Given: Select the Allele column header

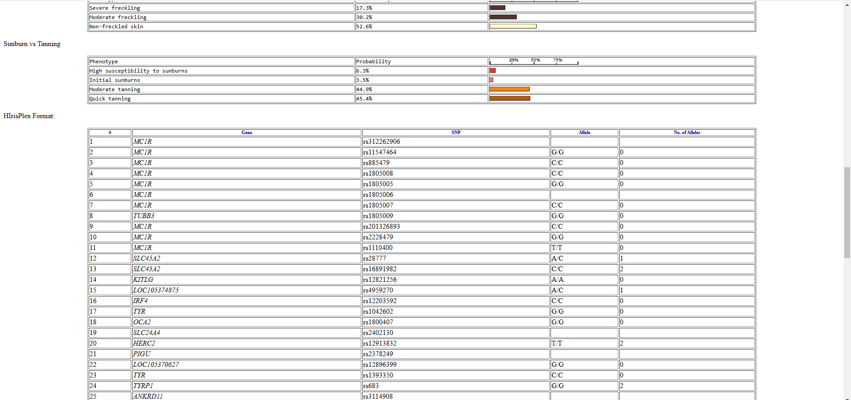Looking at the screenshot, I should tap(584, 132).
